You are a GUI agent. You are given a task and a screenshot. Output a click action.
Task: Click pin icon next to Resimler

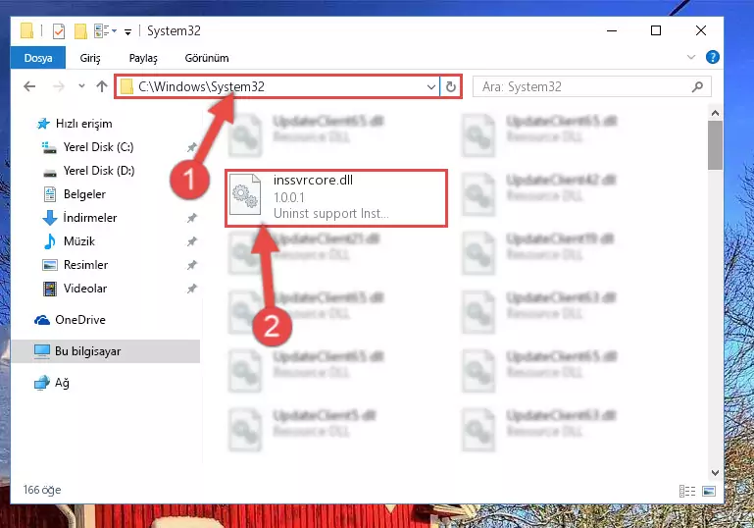192,265
